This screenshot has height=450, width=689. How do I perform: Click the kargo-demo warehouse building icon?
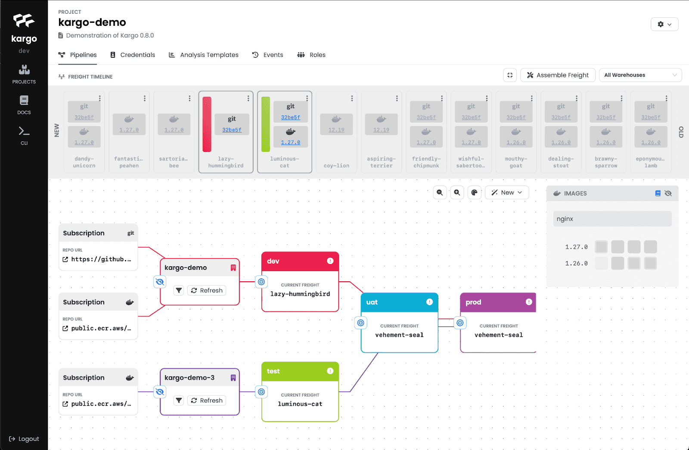(233, 268)
